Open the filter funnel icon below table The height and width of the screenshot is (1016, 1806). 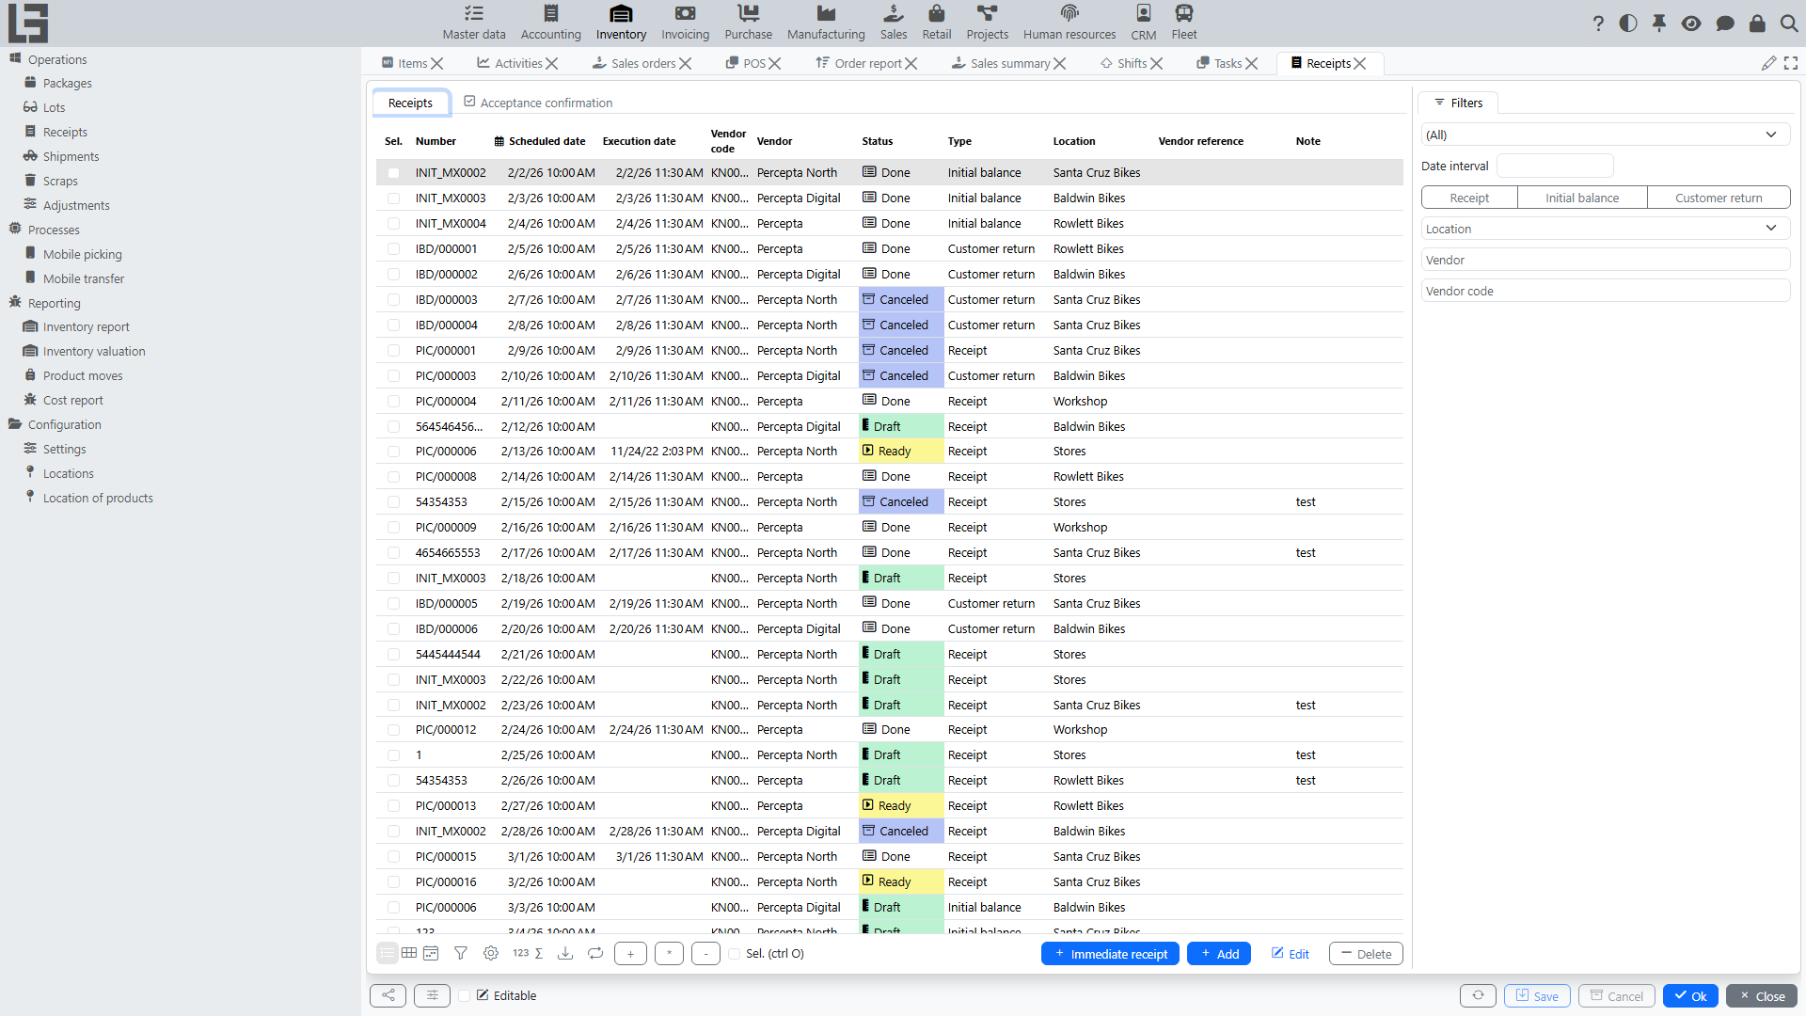click(x=461, y=953)
